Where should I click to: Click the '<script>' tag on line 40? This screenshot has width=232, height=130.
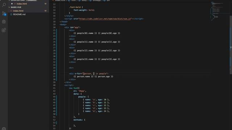click(x=69, y=85)
